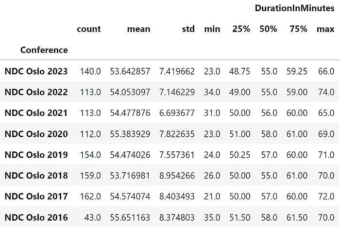Select row label NDC Oslo 2023

pos(36,71)
